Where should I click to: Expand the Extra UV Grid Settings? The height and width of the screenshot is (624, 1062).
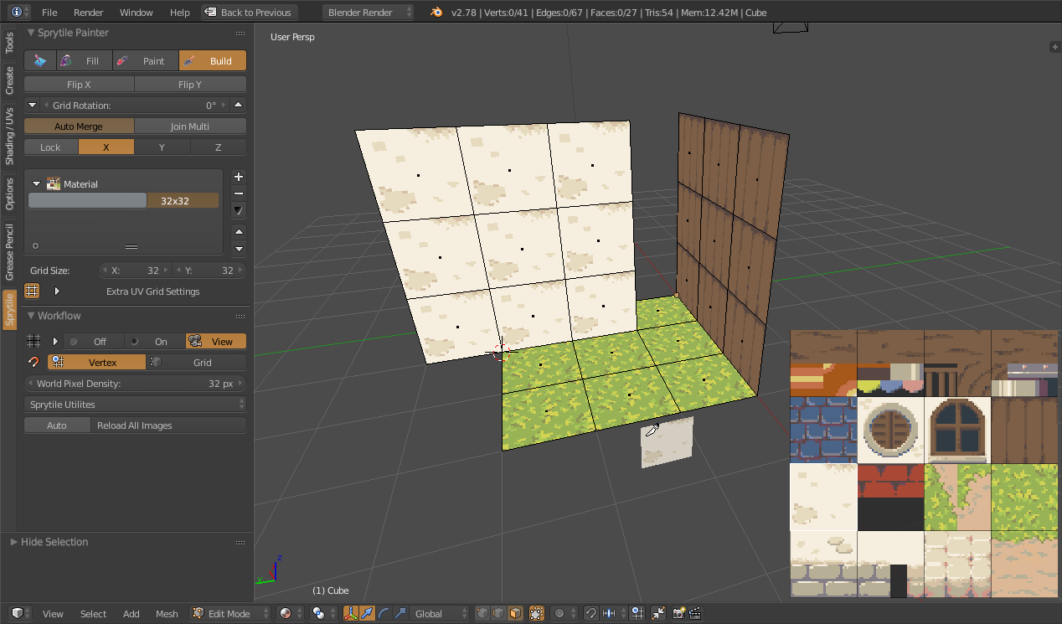[57, 291]
